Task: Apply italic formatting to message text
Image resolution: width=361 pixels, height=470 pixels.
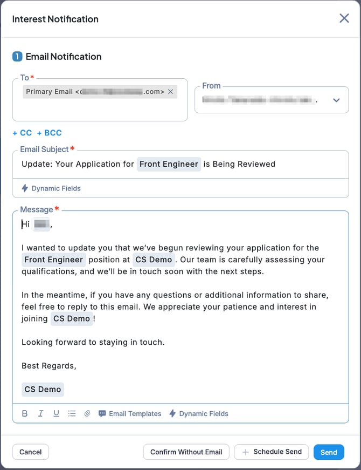Action: (40, 413)
